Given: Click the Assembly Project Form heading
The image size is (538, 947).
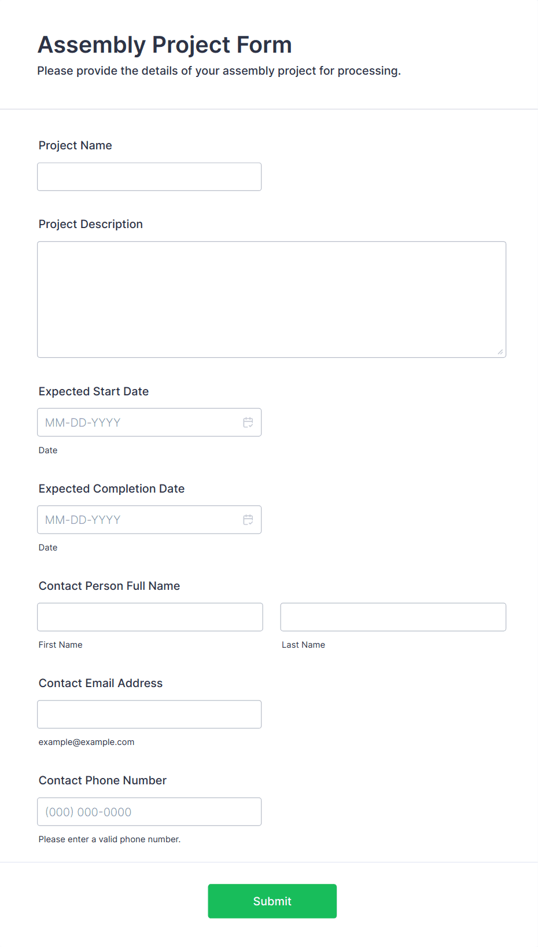Looking at the screenshot, I should pyautogui.click(x=165, y=45).
